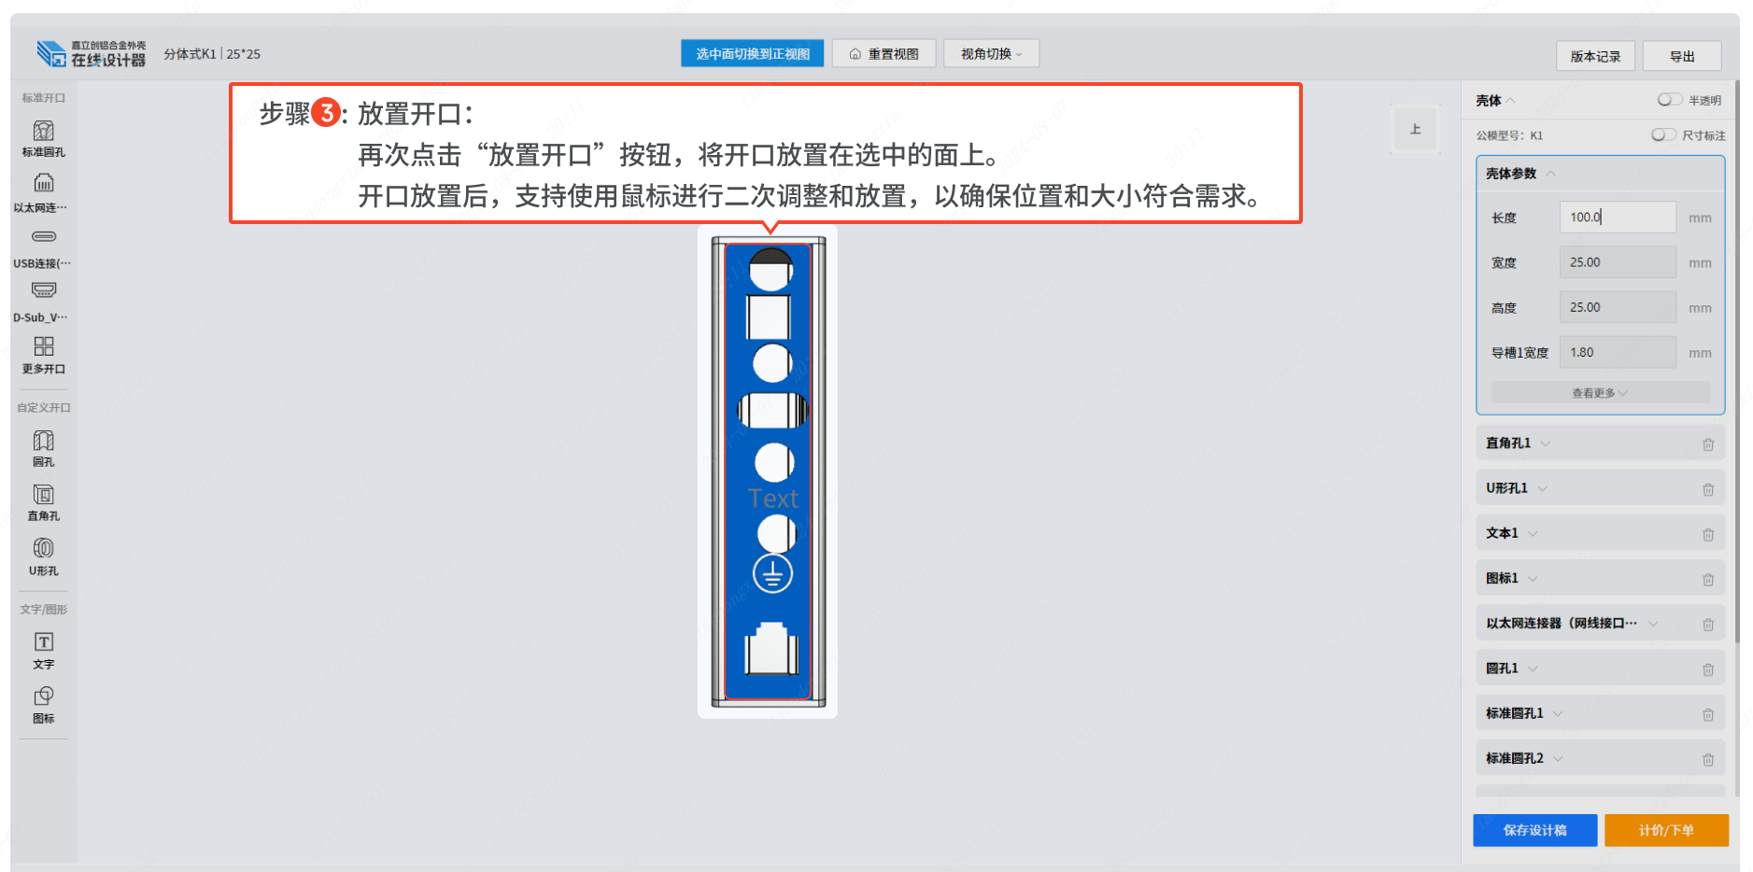Click into the 长度 length input field
Screen dimensions: 1753x872
click(x=1618, y=218)
